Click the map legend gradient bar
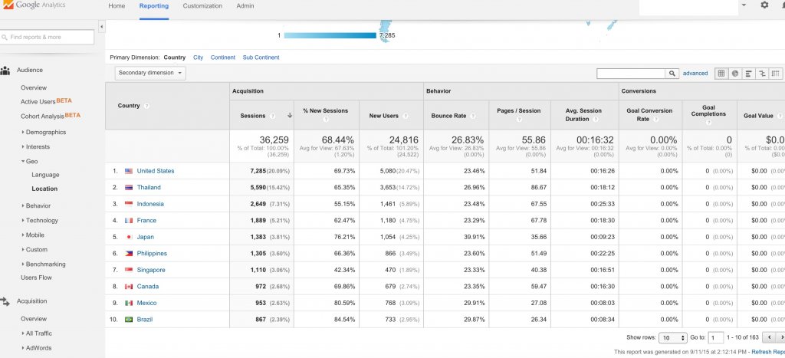This screenshot has width=785, height=358. [330, 35]
